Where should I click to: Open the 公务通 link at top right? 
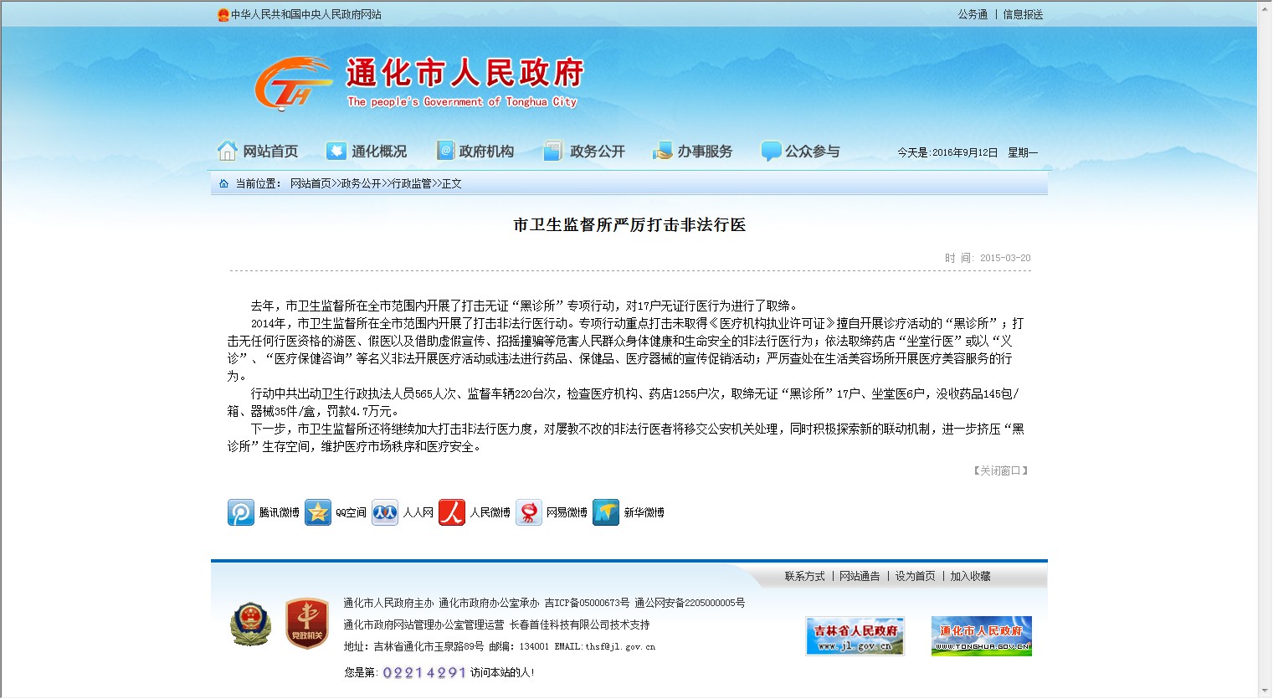(x=973, y=14)
